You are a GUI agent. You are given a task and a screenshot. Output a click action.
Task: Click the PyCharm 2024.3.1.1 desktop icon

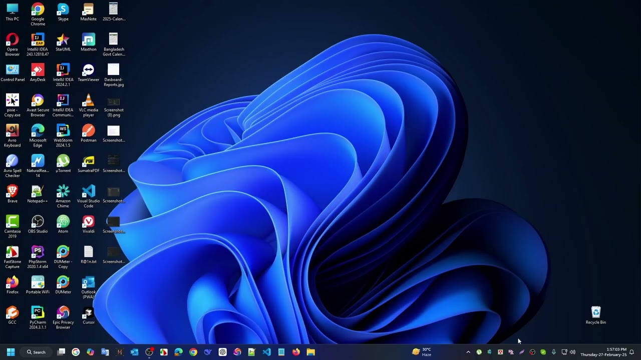pos(38,317)
